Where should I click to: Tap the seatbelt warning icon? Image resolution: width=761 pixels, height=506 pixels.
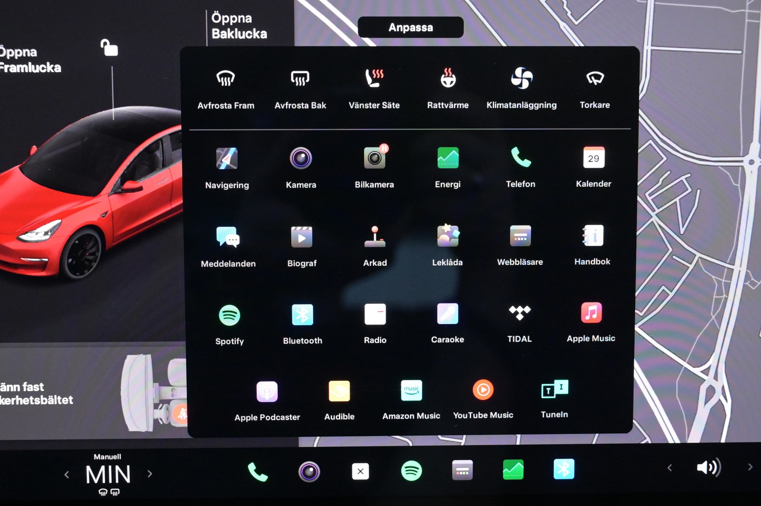[x=181, y=414]
